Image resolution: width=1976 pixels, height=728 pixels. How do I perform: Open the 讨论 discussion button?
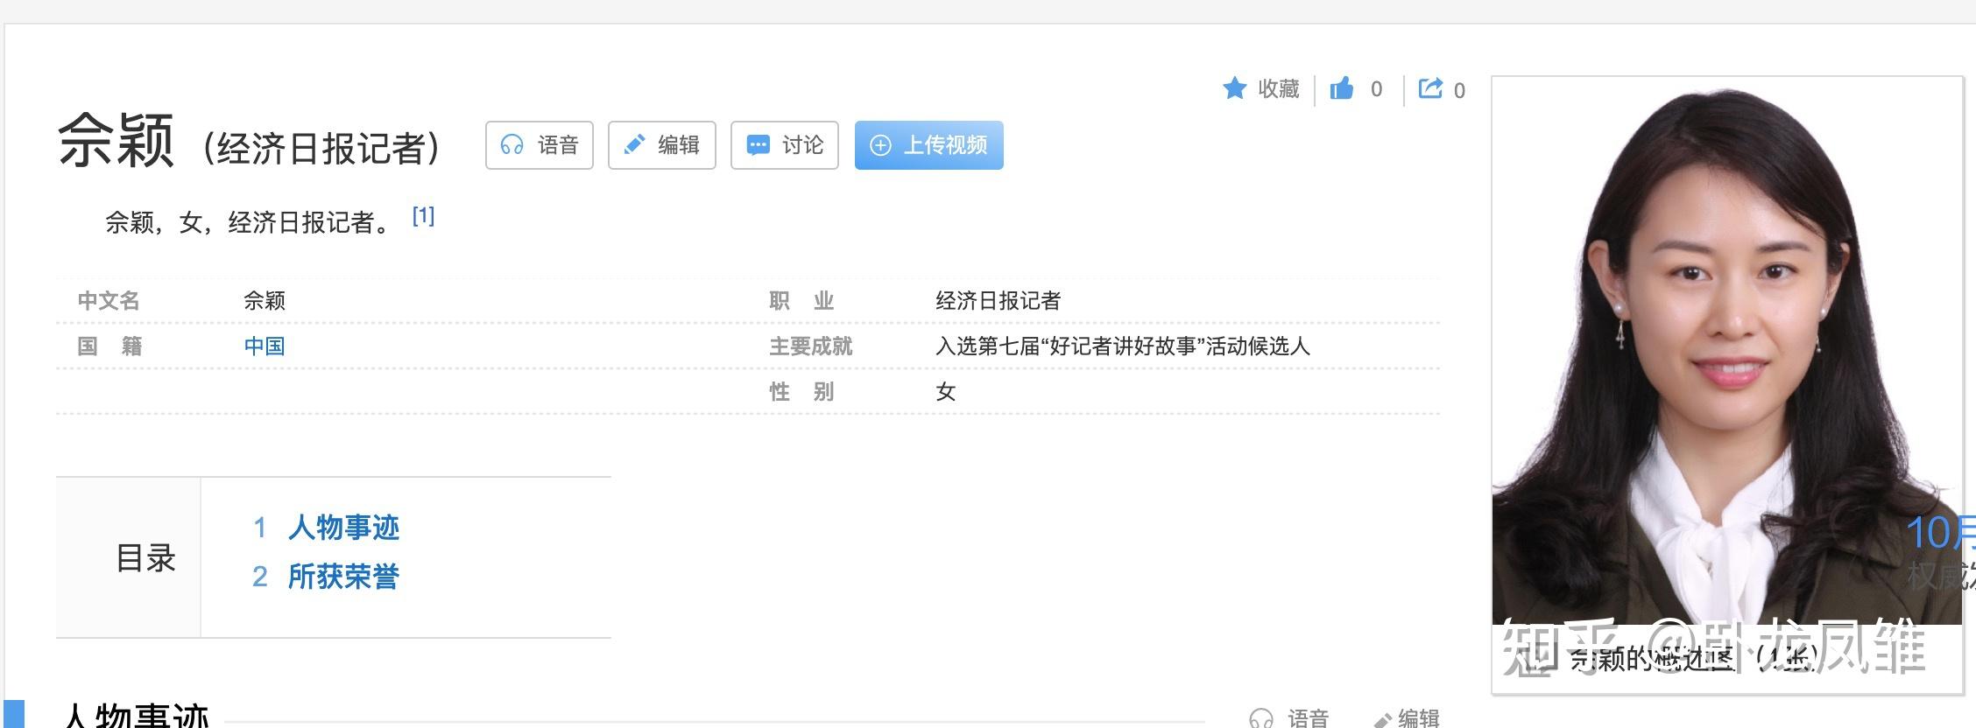point(785,145)
